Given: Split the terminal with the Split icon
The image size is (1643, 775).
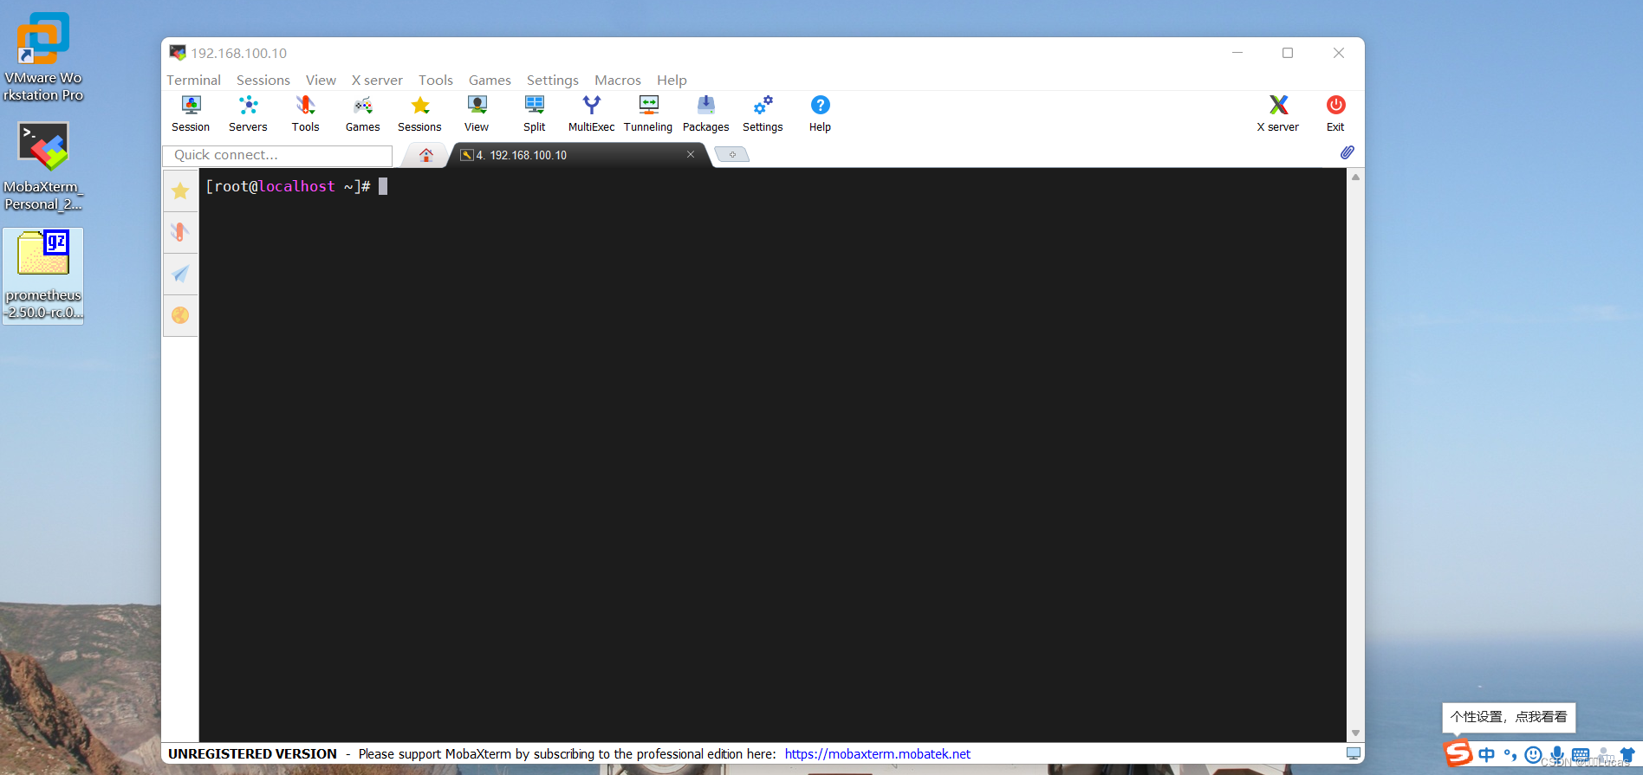Looking at the screenshot, I should click(534, 113).
